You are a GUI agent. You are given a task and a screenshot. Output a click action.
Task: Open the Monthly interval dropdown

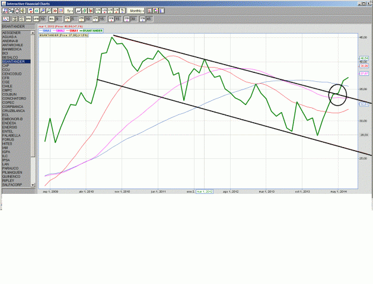click(x=136, y=11)
